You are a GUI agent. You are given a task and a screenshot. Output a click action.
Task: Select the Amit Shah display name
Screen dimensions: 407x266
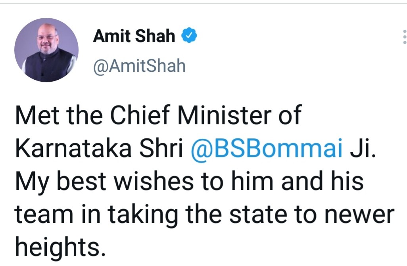coord(134,36)
